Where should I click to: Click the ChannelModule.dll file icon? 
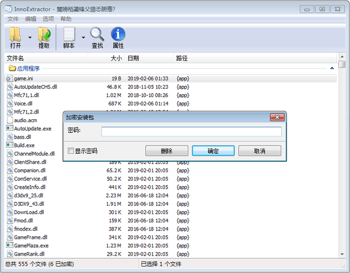click(10, 154)
